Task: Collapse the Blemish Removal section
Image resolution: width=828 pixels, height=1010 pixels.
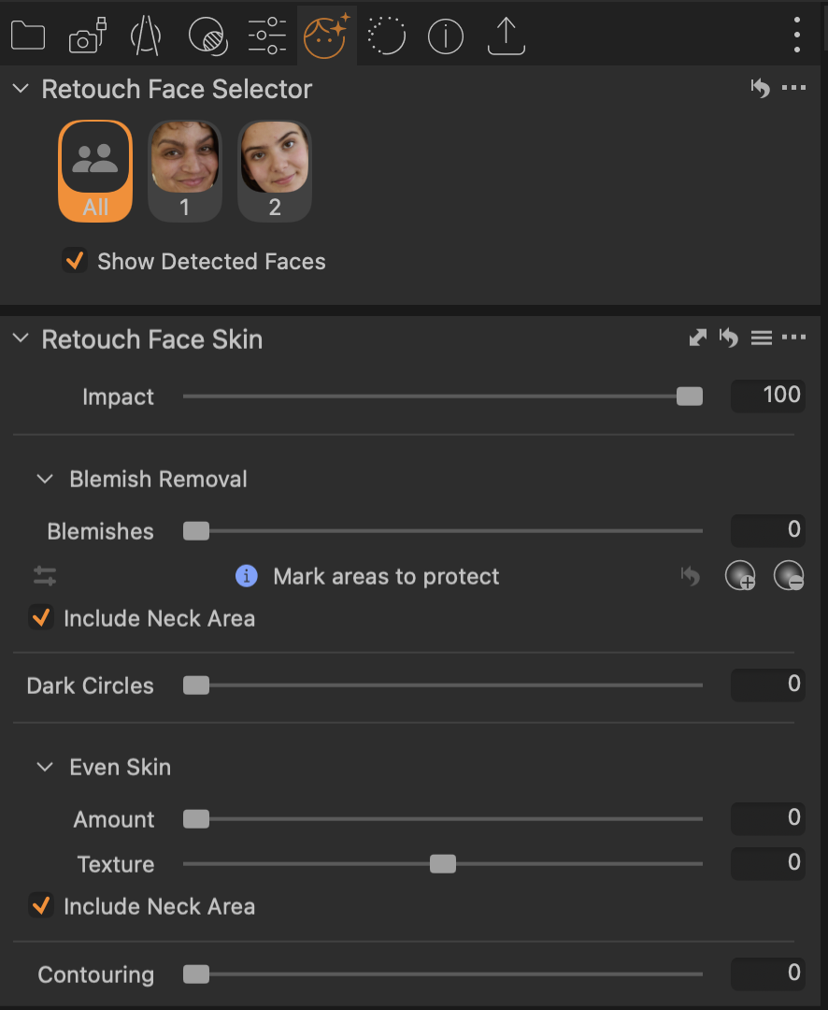Action: [x=44, y=478]
